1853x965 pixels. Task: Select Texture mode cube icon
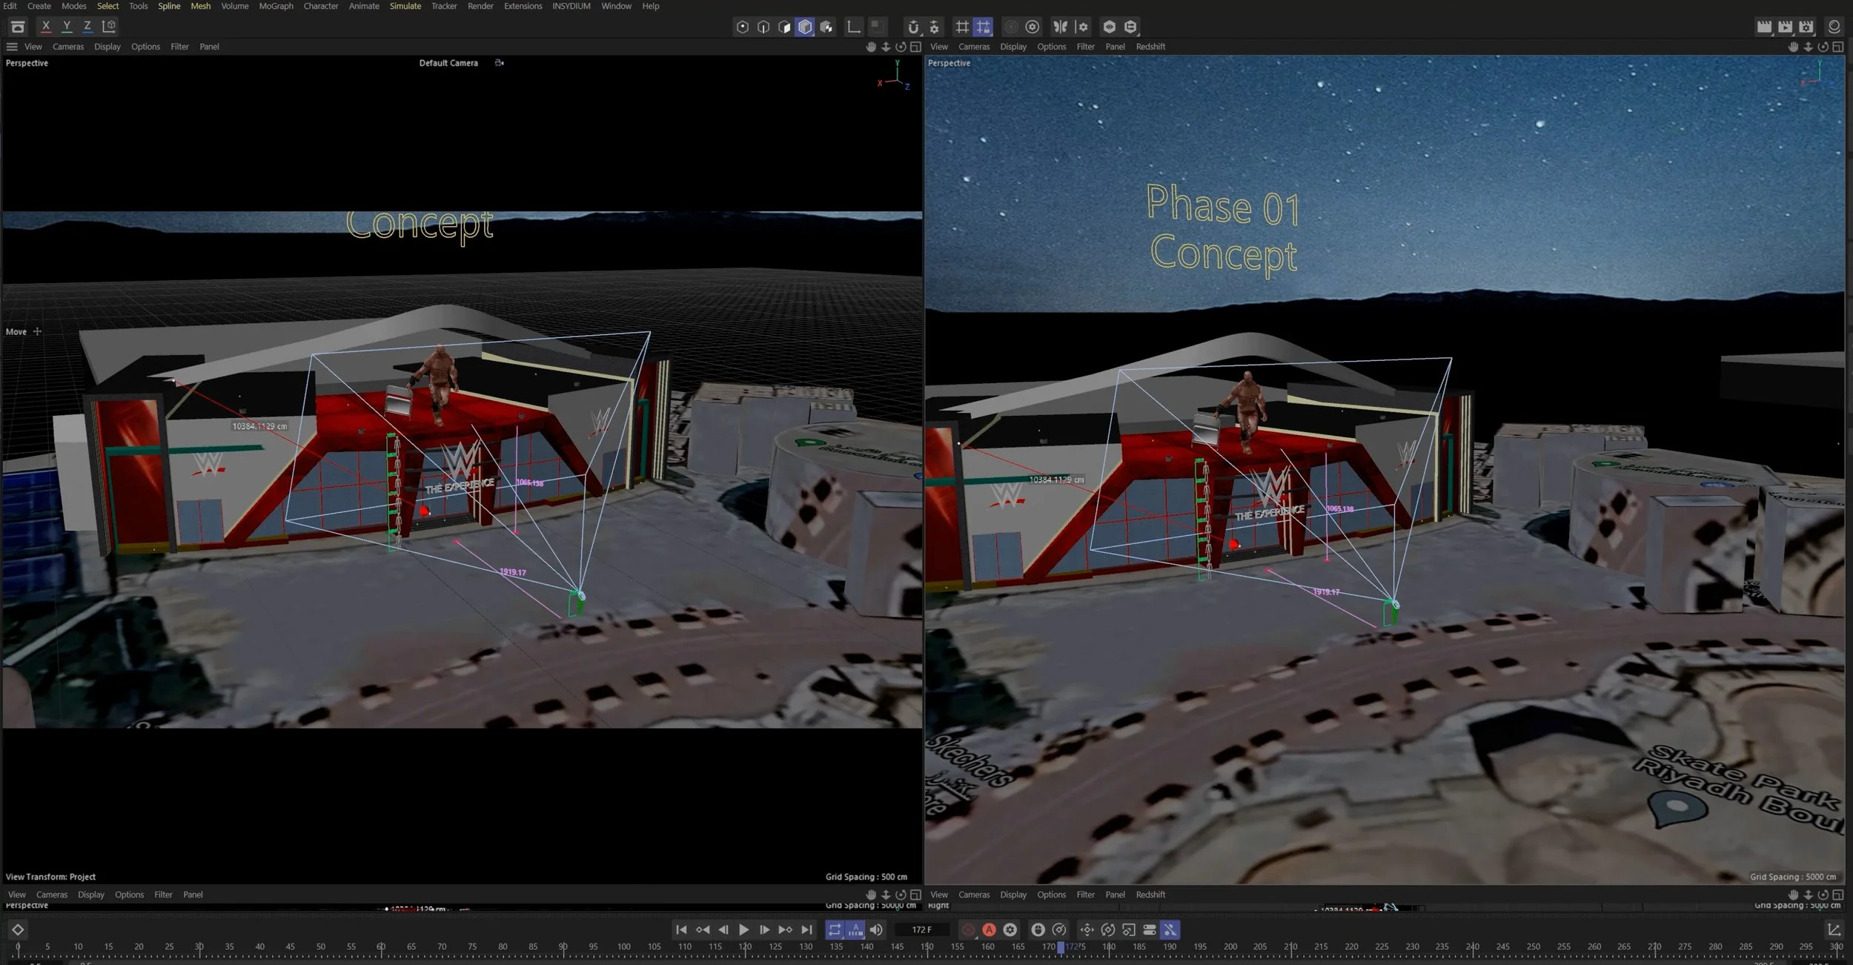pos(826,27)
